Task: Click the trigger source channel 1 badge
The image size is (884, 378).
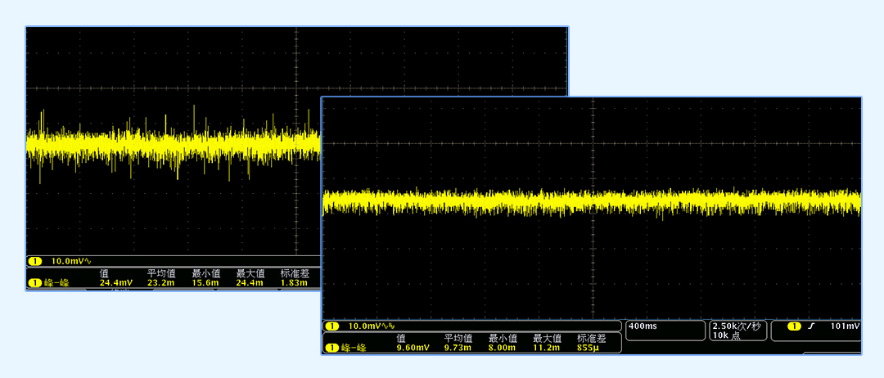Action: (794, 326)
